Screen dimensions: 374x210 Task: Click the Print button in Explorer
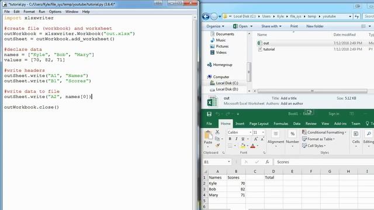294,26
